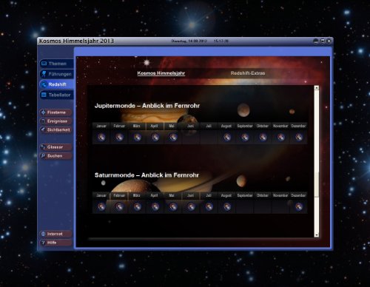The width and height of the screenshot is (370, 287).
Task: Open Saturnmonde Juni Redshift icon
Action: pos(191,206)
